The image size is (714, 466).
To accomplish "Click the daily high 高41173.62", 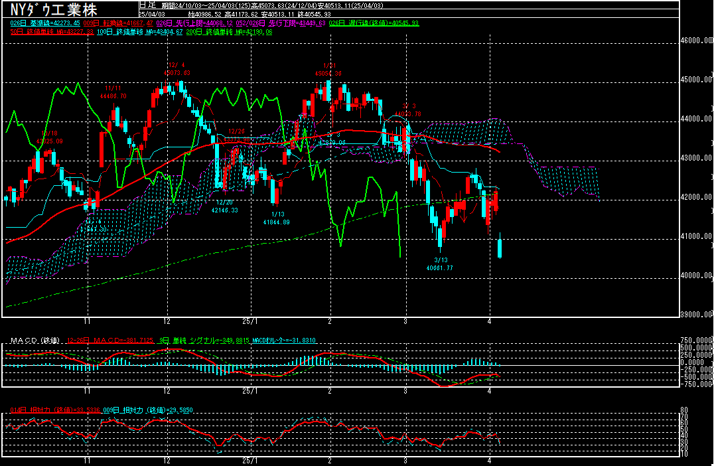I will (241, 14).
